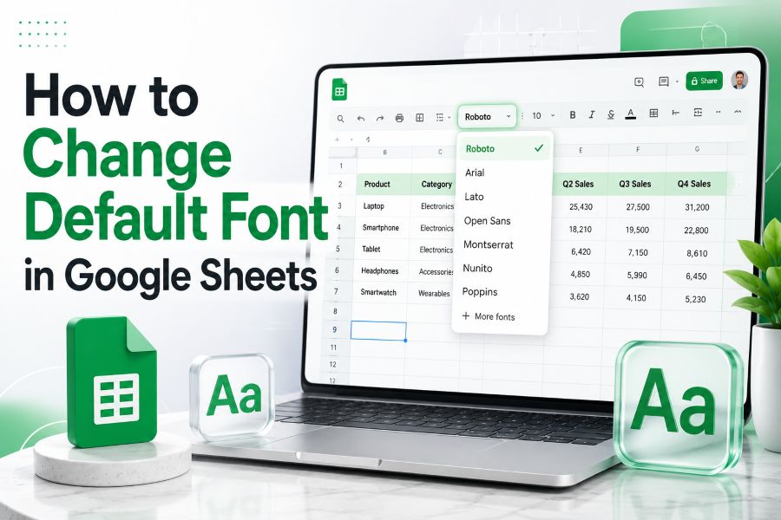Select the Tablet cell
Image resolution: width=781 pixels, height=520 pixels.
[381, 250]
